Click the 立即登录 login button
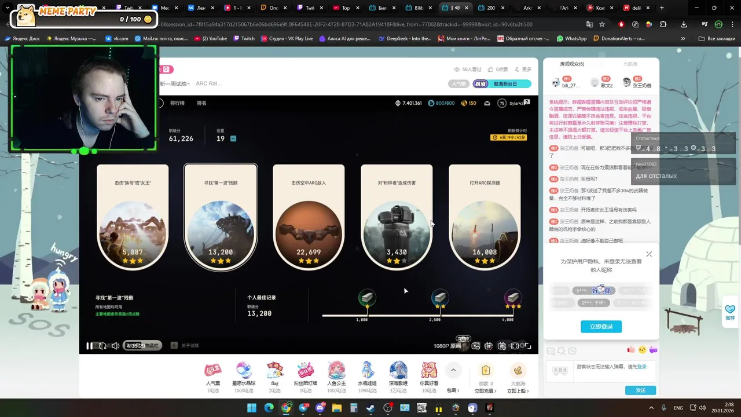The image size is (741, 417). 601,327
